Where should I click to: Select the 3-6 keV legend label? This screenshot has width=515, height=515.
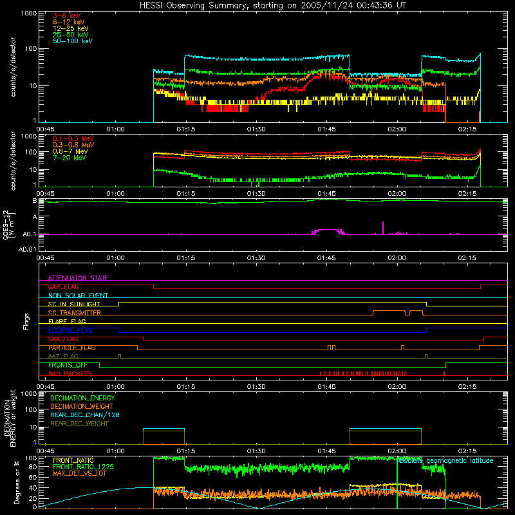[x=67, y=15]
